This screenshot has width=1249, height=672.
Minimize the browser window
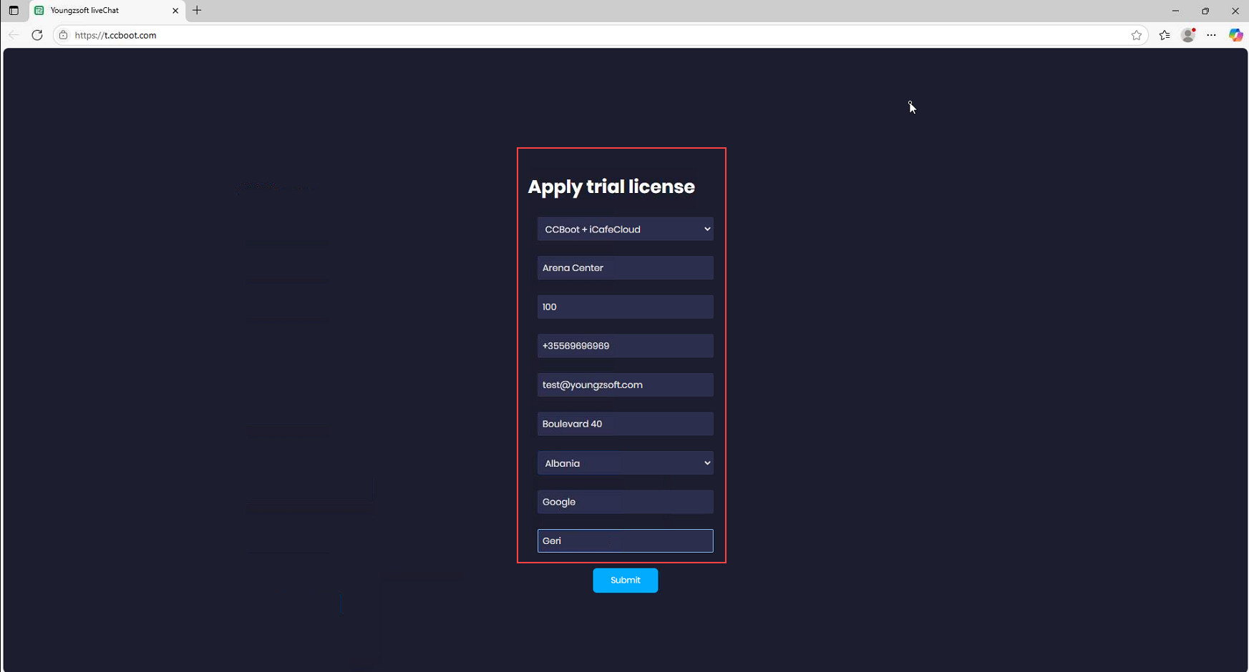pyautogui.click(x=1175, y=11)
